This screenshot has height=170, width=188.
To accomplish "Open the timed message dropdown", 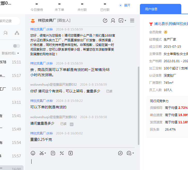I will tap(130, 153).
